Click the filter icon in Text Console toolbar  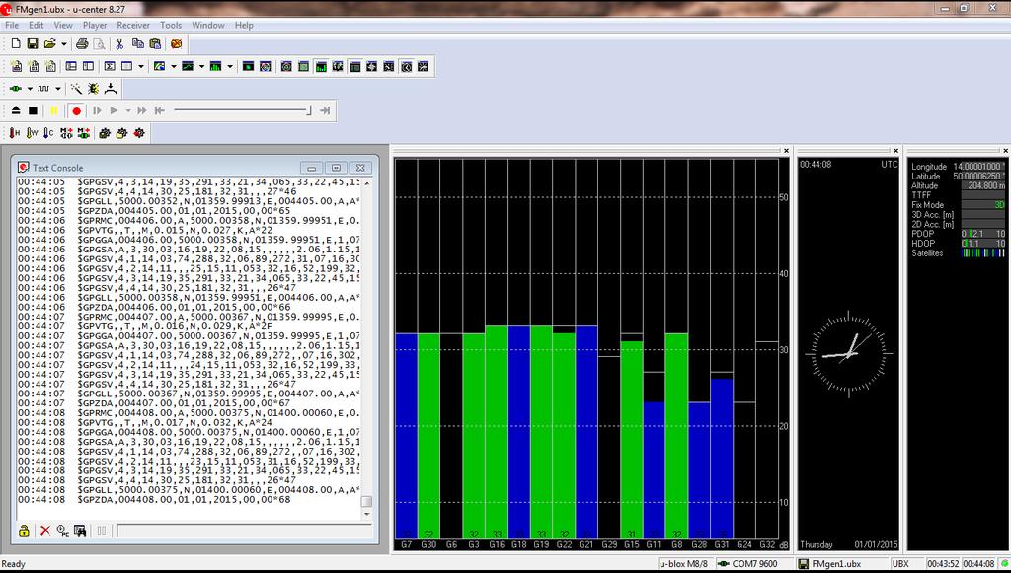coord(80,531)
